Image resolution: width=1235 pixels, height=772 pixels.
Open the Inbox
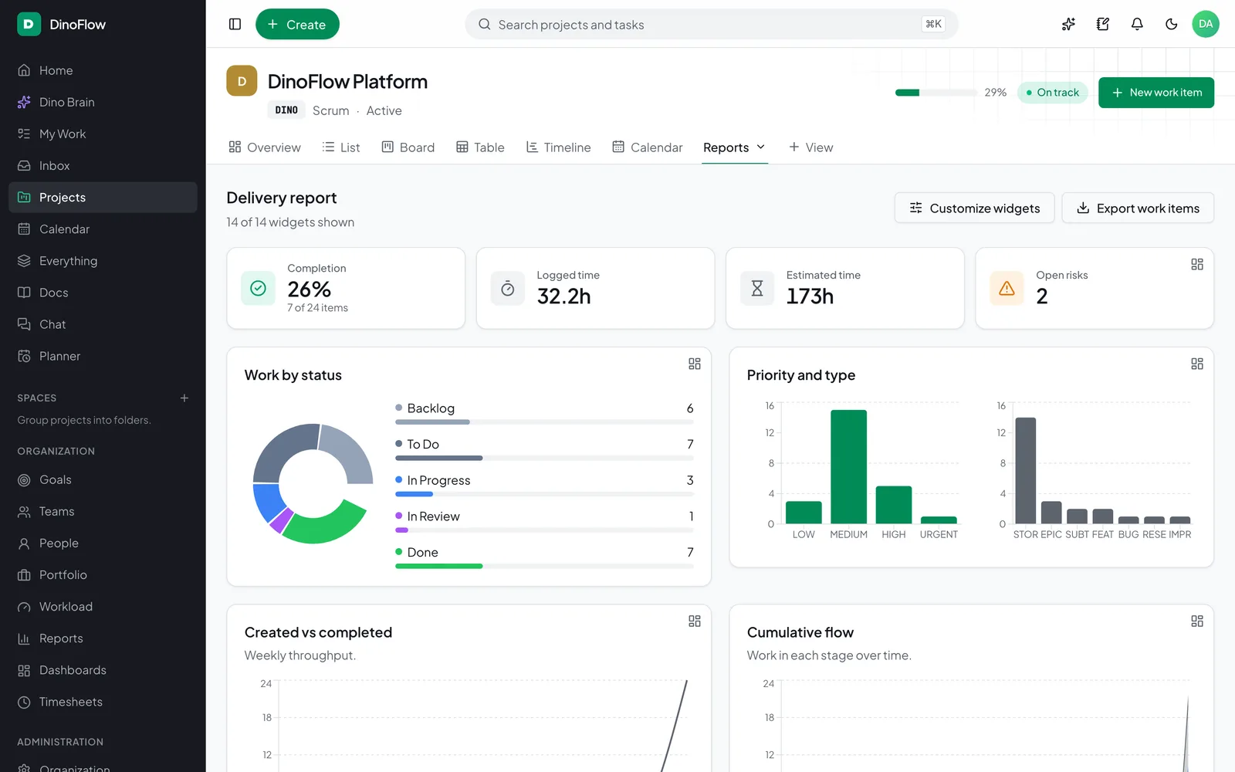[103, 165]
